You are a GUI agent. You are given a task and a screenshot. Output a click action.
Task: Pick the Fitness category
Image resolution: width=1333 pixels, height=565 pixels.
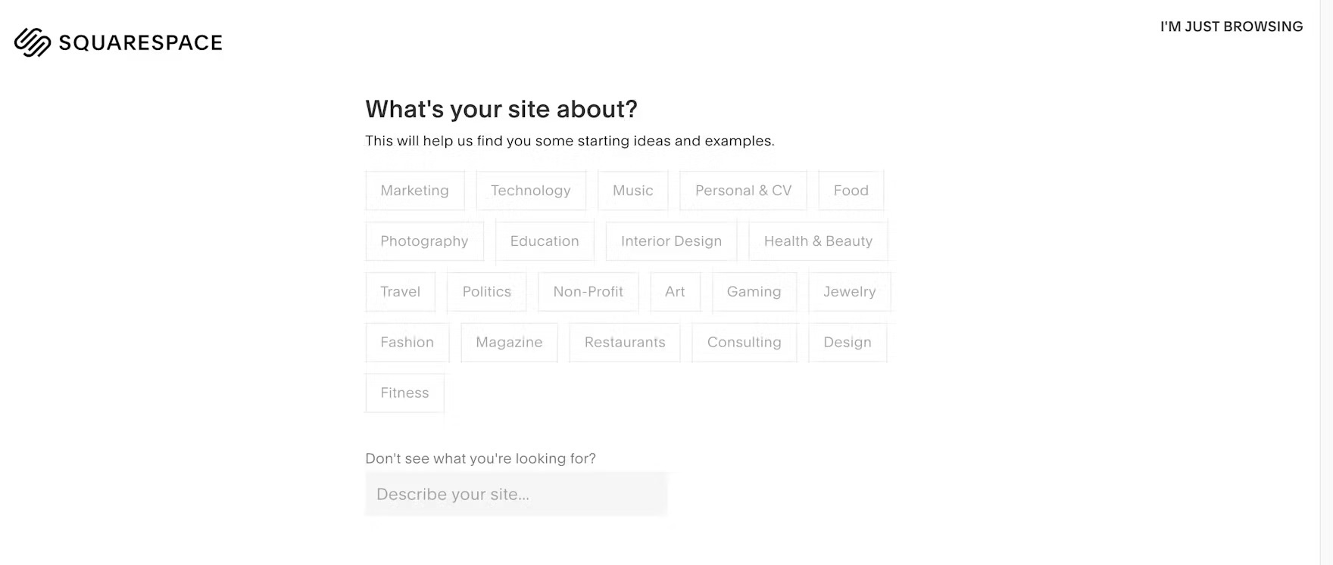pyautogui.click(x=404, y=393)
